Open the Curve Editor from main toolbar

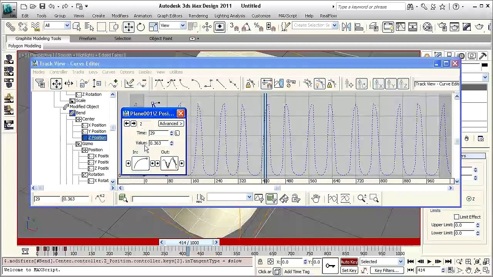[x=401, y=27]
